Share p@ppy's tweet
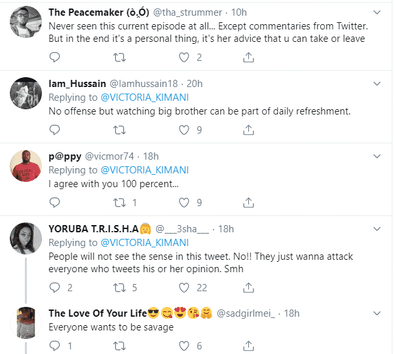 248,202
